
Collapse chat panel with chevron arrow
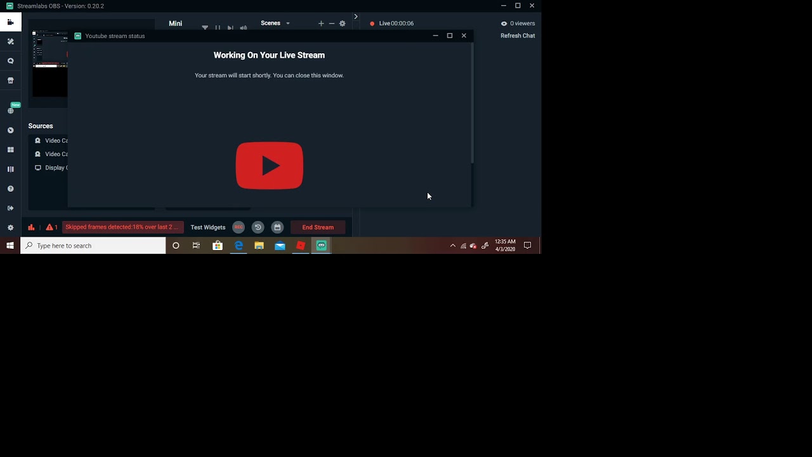pyautogui.click(x=356, y=17)
